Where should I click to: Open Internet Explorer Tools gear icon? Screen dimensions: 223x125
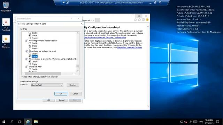143,20
